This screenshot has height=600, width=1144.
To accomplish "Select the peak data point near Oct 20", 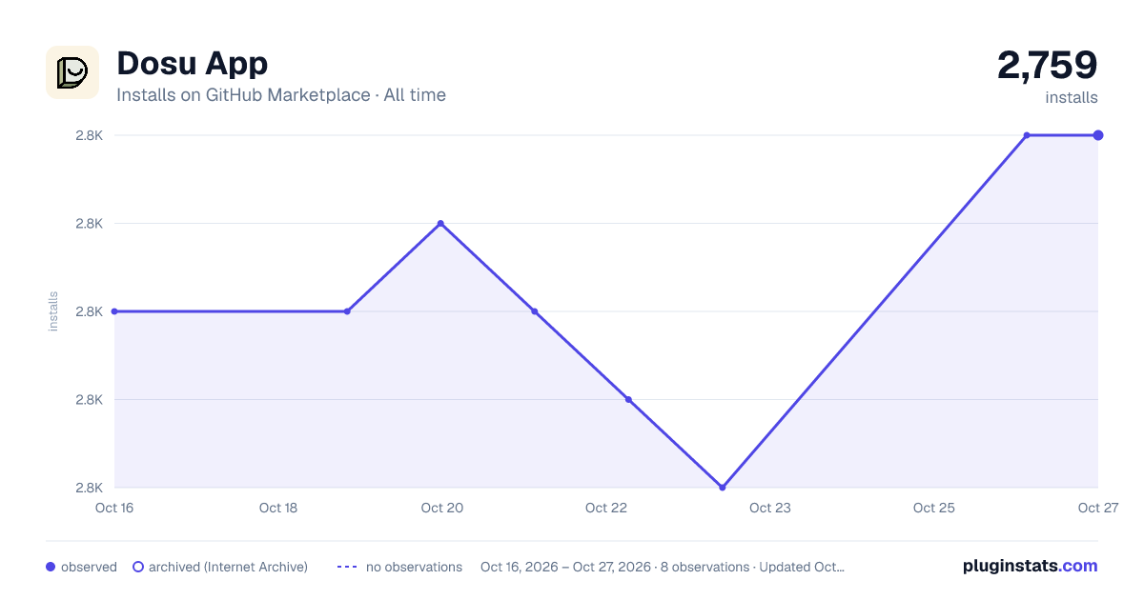I will point(440,224).
